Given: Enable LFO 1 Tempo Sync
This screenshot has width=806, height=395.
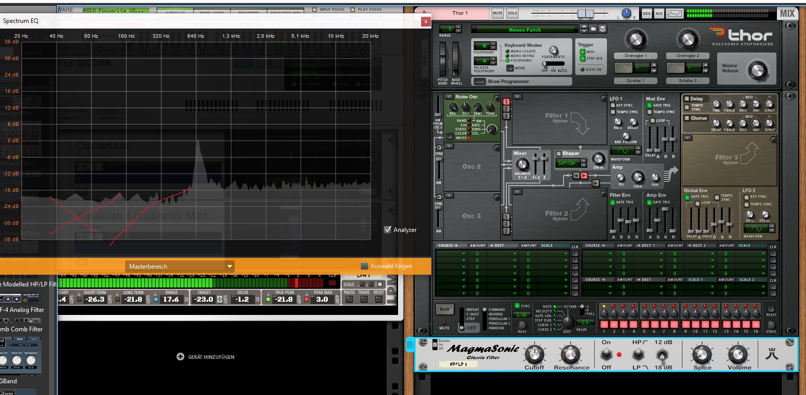Looking at the screenshot, I should point(613,112).
